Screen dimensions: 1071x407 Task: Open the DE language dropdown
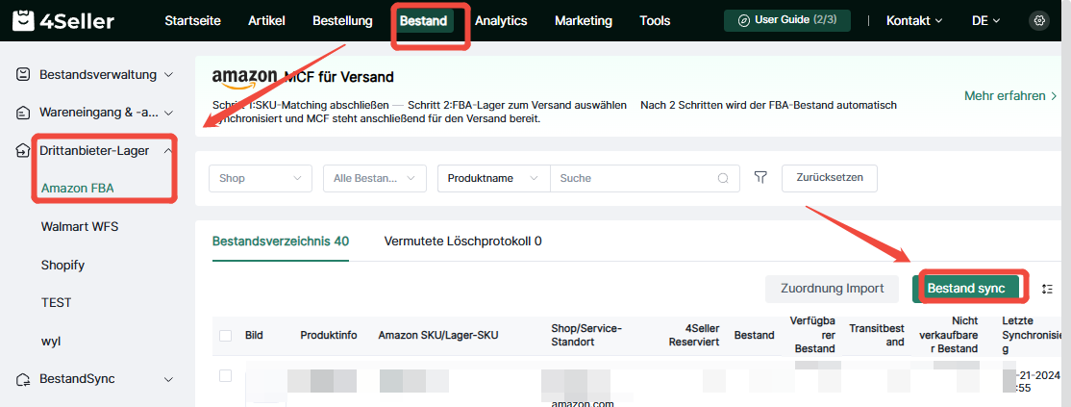point(985,20)
